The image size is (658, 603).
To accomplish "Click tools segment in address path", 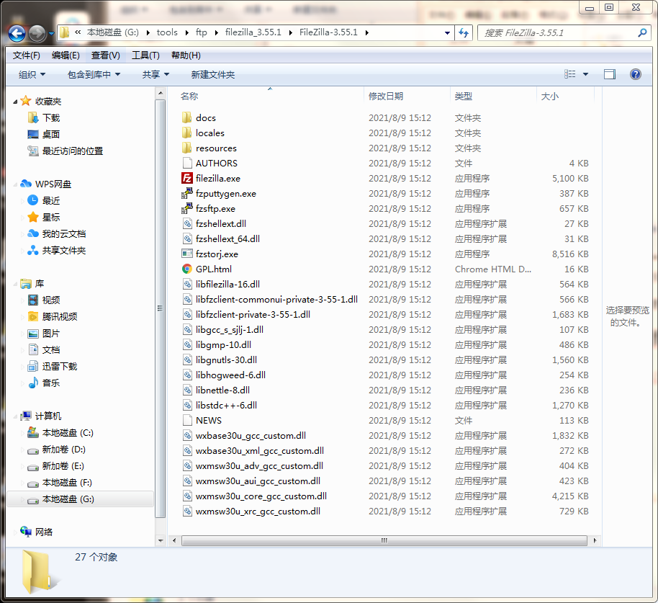I will pos(167,32).
